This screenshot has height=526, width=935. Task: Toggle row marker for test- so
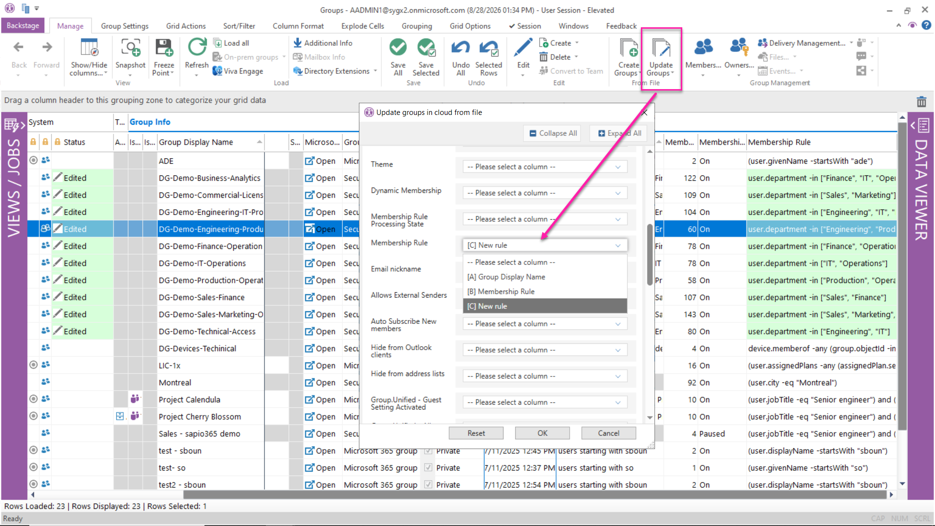click(33, 467)
